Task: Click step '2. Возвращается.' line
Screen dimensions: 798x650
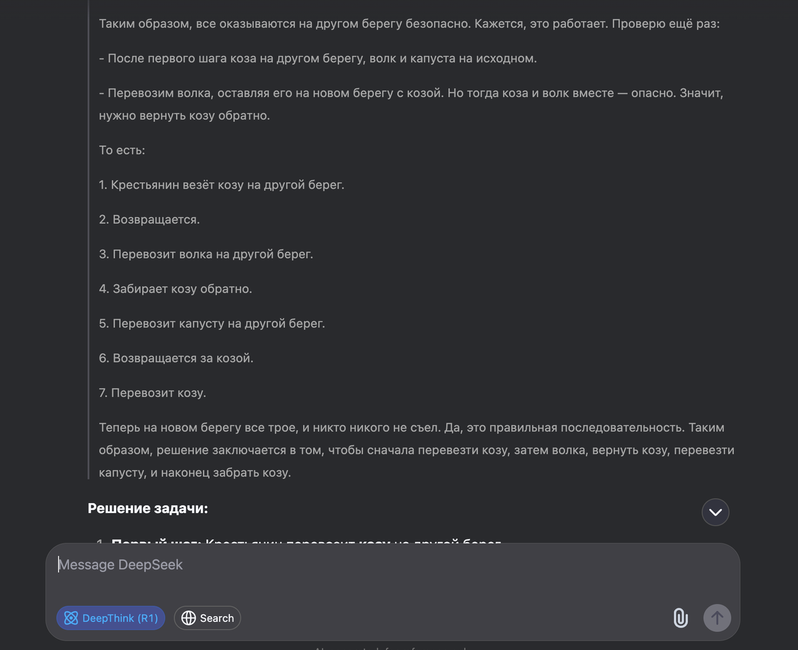Action: pyautogui.click(x=149, y=220)
